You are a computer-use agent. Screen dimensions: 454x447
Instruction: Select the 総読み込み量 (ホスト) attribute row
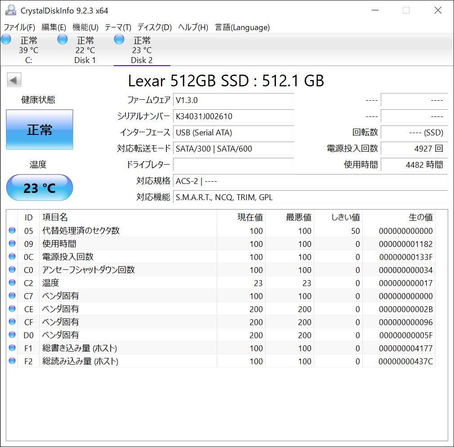(x=222, y=361)
